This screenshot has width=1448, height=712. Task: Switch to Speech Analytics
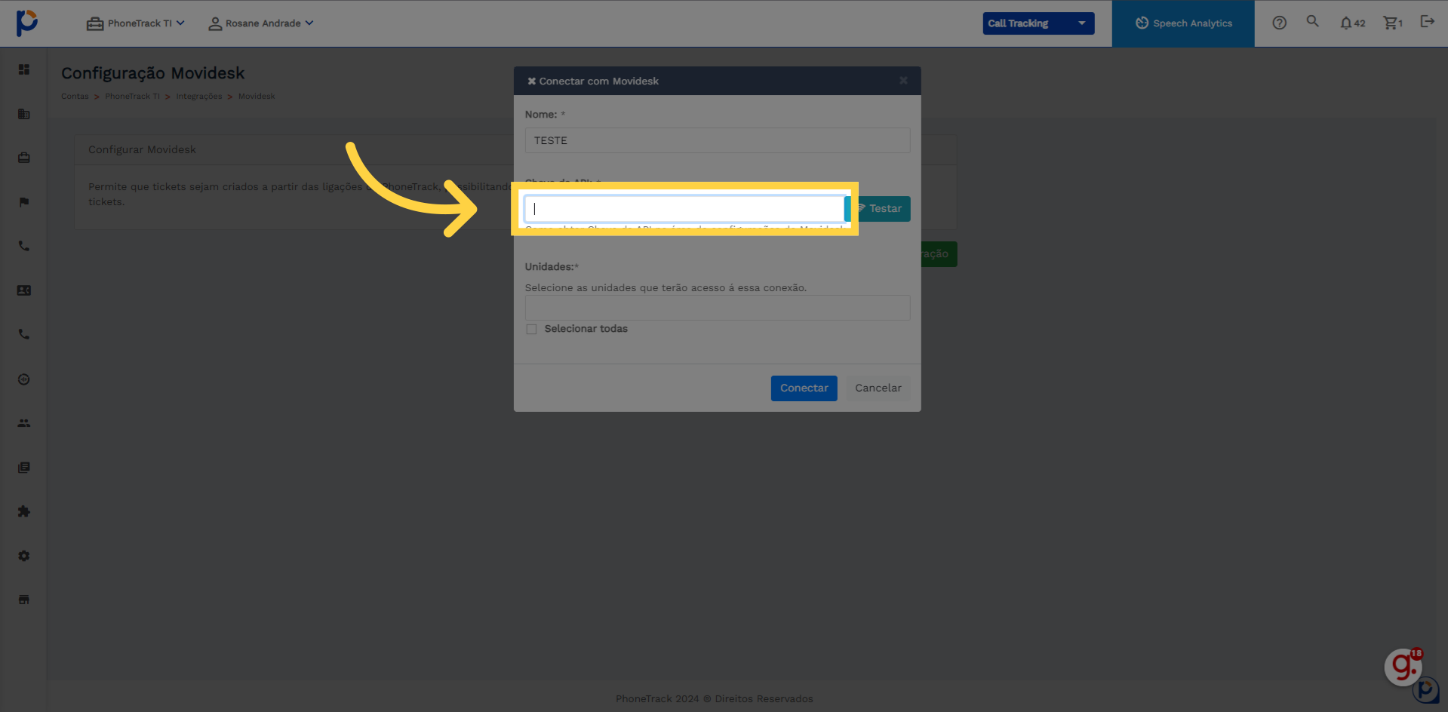point(1183,23)
